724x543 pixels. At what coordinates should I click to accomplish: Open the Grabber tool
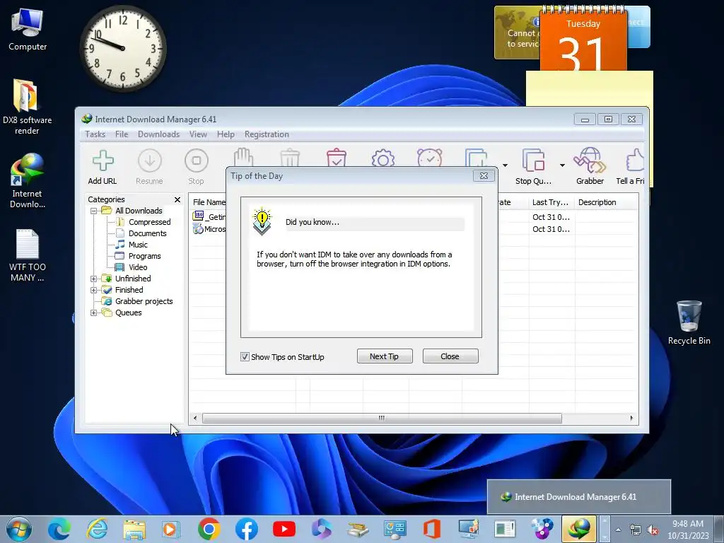point(590,167)
